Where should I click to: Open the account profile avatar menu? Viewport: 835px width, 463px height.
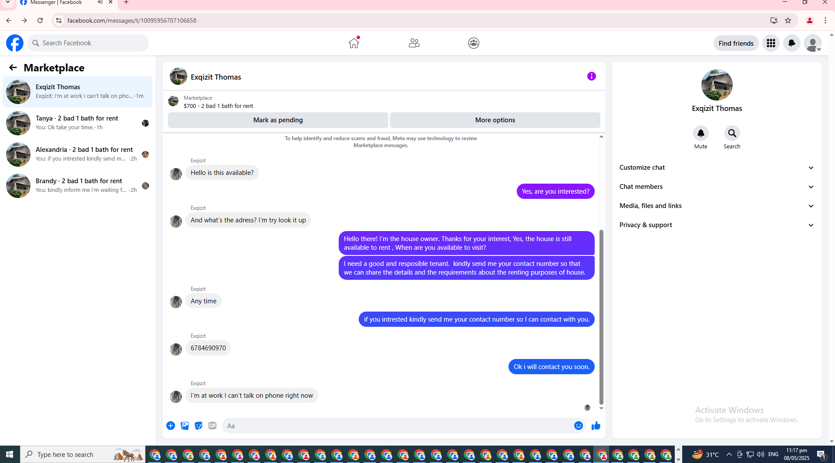click(813, 43)
